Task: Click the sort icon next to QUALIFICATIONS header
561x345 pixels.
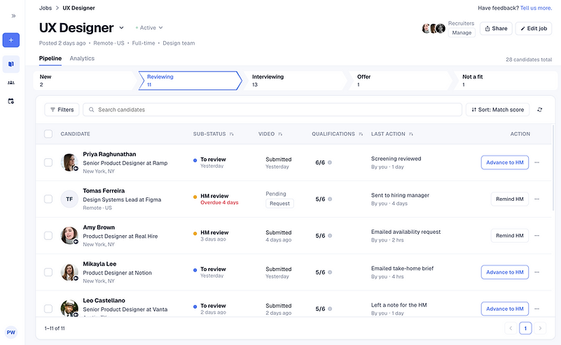Action: (x=361, y=134)
